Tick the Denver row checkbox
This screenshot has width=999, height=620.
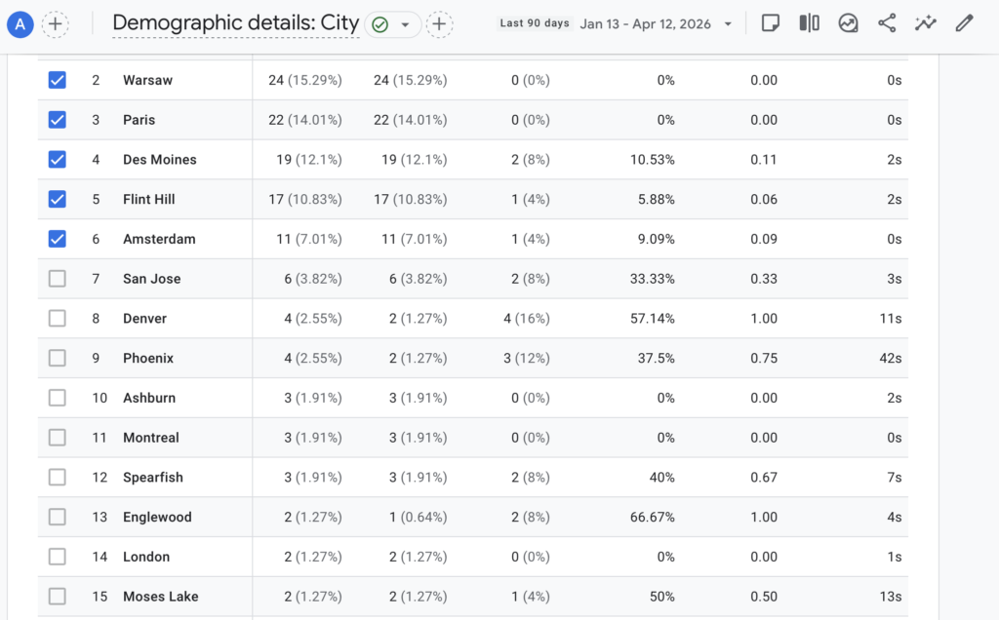(x=58, y=319)
